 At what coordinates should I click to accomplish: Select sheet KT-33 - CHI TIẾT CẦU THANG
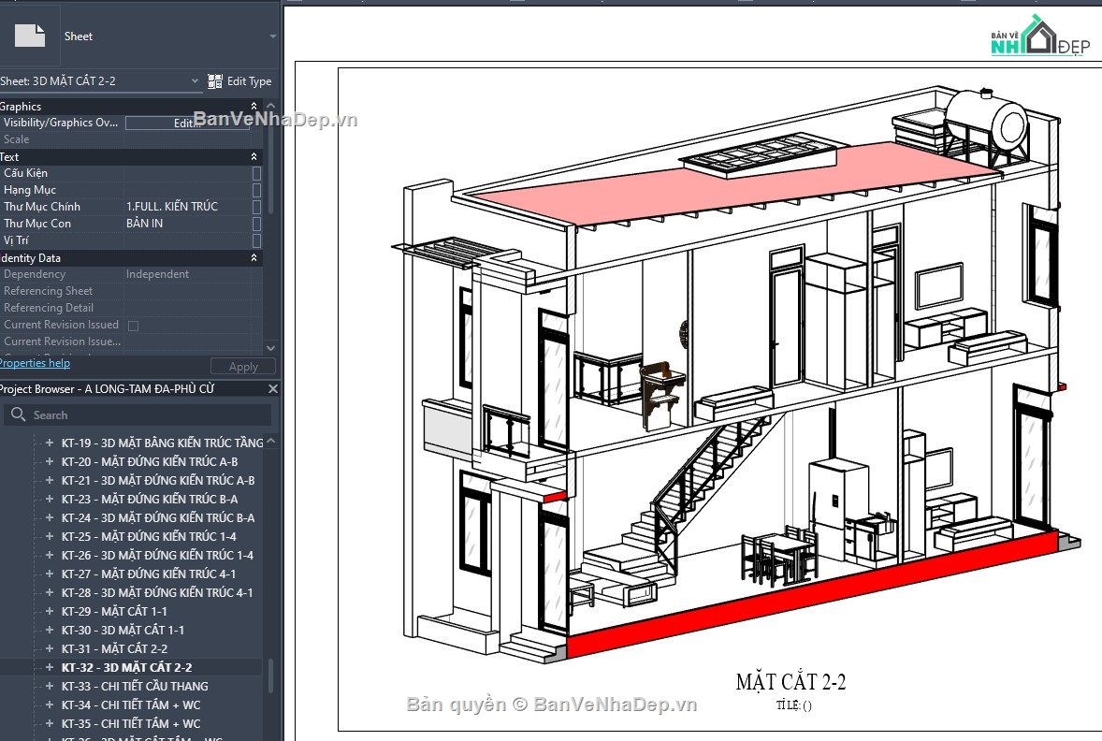point(135,686)
